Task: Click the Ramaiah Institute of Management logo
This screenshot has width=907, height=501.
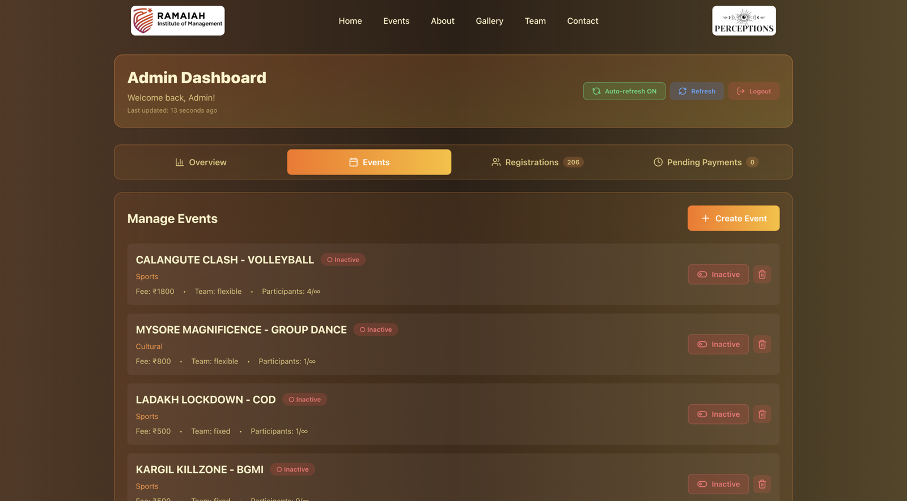Action: click(177, 21)
